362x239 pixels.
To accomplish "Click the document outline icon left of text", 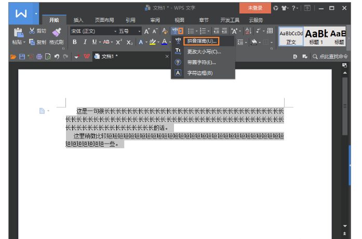I will pos(42,111).
